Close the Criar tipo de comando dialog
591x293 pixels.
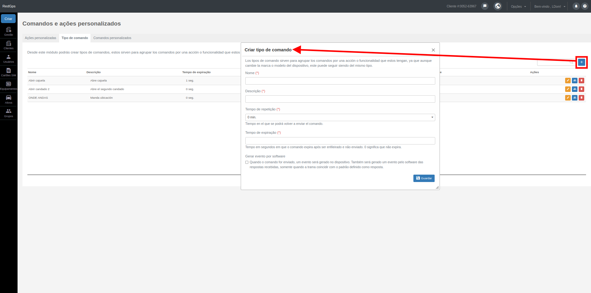pos(433,50)
